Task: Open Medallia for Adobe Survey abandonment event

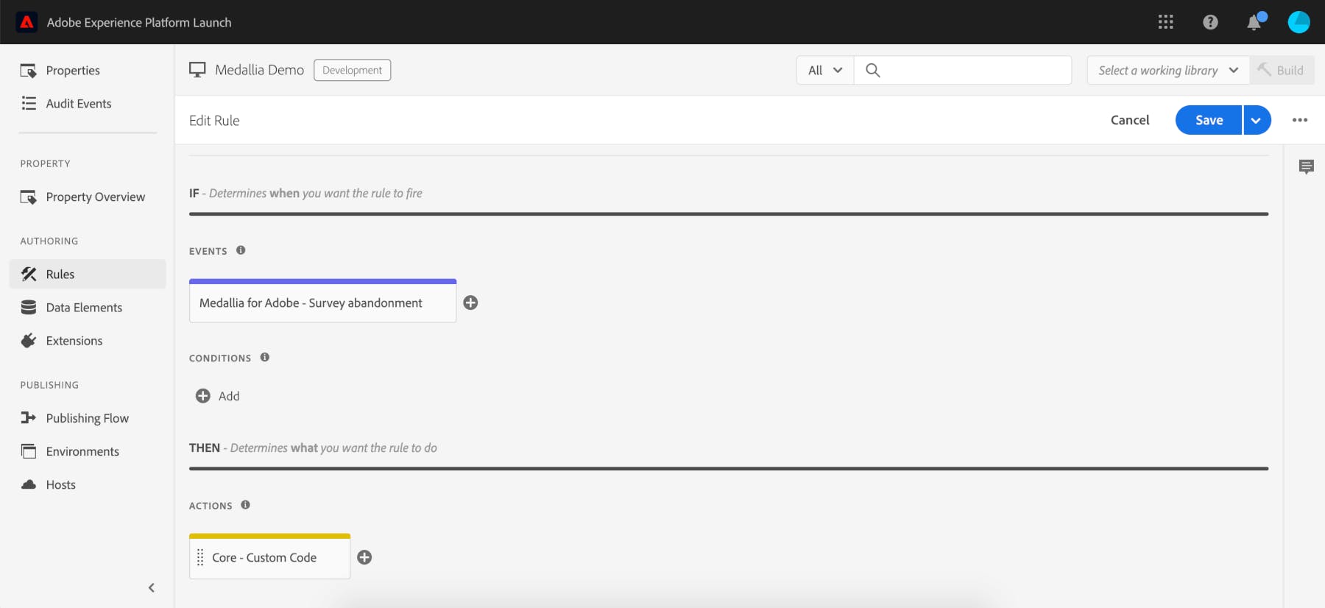Action: [x=322, y=301]
